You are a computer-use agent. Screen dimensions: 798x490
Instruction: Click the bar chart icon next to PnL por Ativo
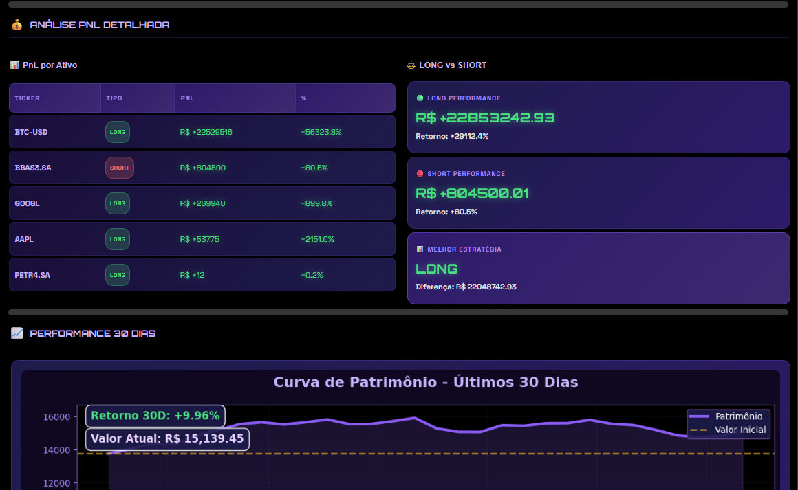pyautogui.click(x=14, y=65)
